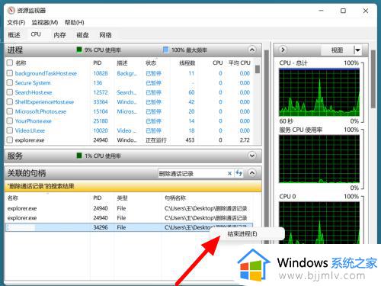Maximize the Resource Monitor window
The height and width of the screenshot is (286, 381).
pos(343,11)
